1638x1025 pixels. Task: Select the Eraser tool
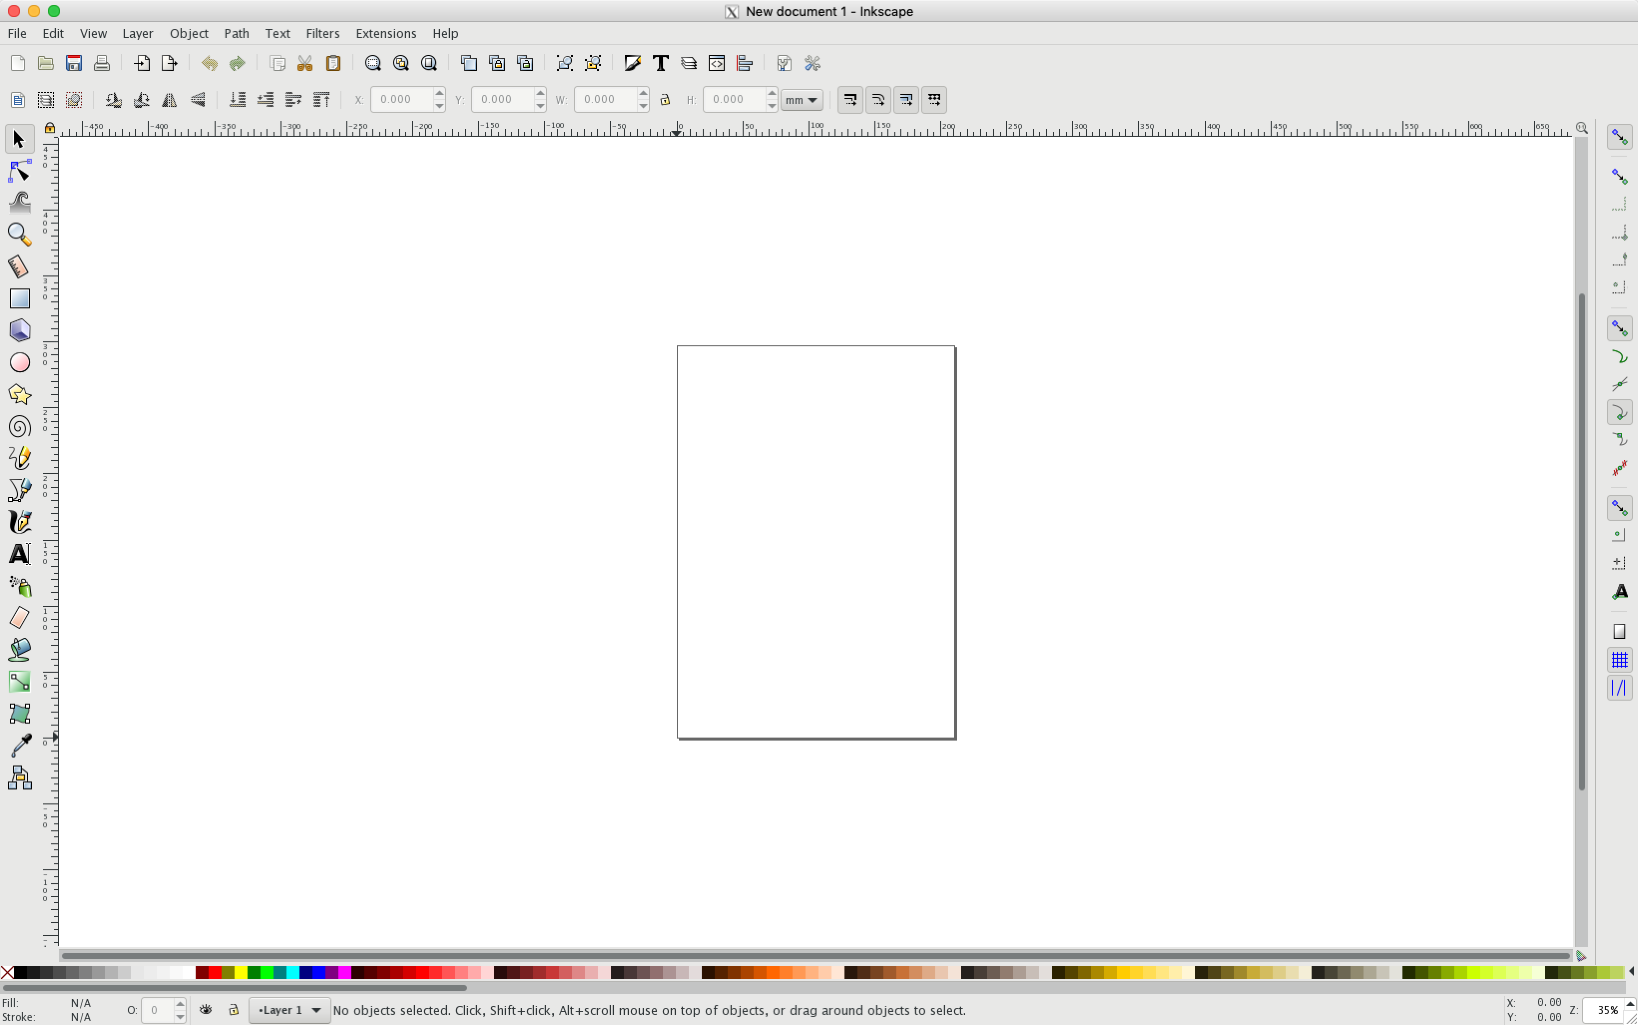tap(19, 618)
